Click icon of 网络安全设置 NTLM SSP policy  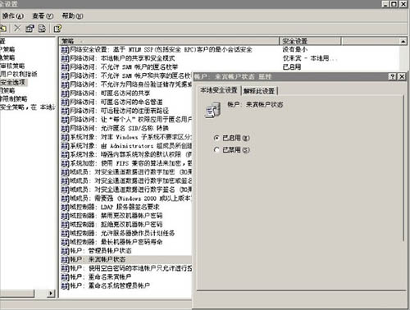pos(65,50)
